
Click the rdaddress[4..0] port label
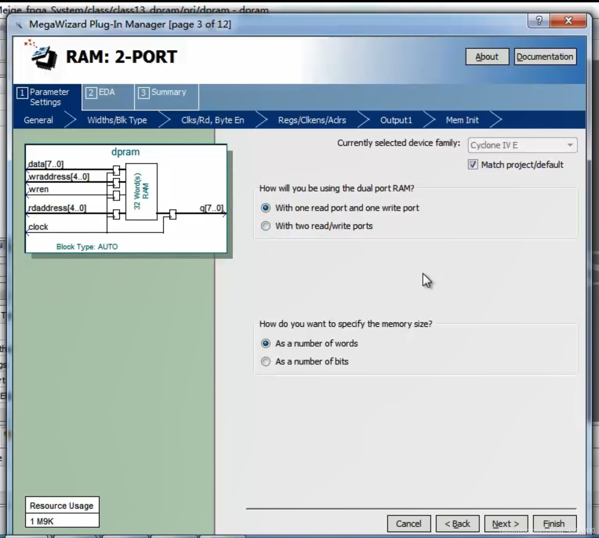(57, 208)
